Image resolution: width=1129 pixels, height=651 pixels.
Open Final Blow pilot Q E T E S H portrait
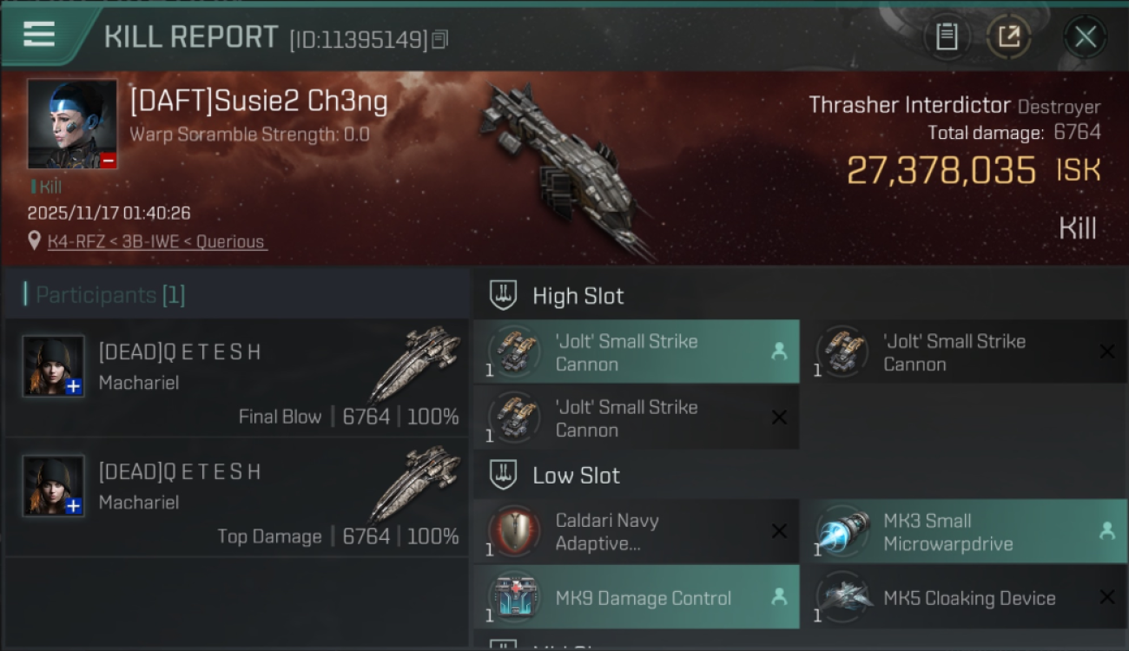pyautogui.click(x=54, y=366)
